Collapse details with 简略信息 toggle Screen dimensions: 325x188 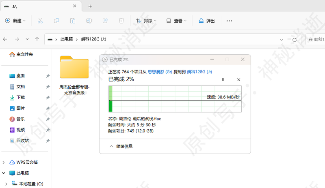tap(121, 146)
